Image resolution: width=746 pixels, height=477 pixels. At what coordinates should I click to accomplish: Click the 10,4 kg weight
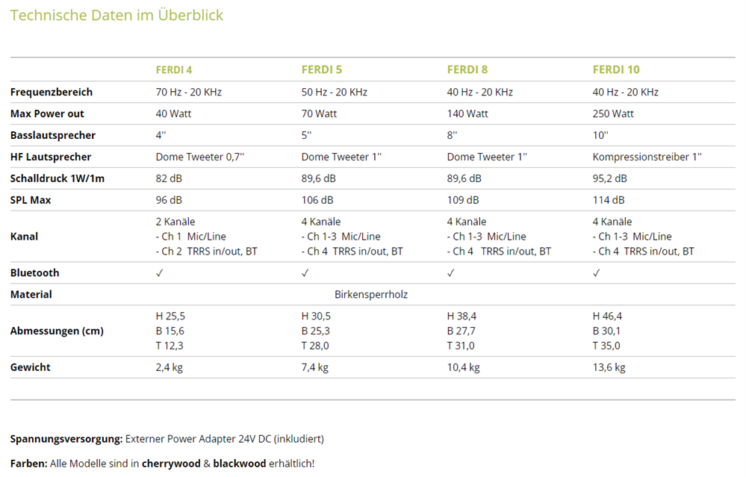(x=464, y=367)
